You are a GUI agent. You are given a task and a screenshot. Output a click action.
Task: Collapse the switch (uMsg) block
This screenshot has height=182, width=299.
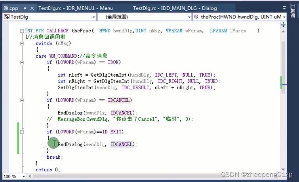point(22,43)
